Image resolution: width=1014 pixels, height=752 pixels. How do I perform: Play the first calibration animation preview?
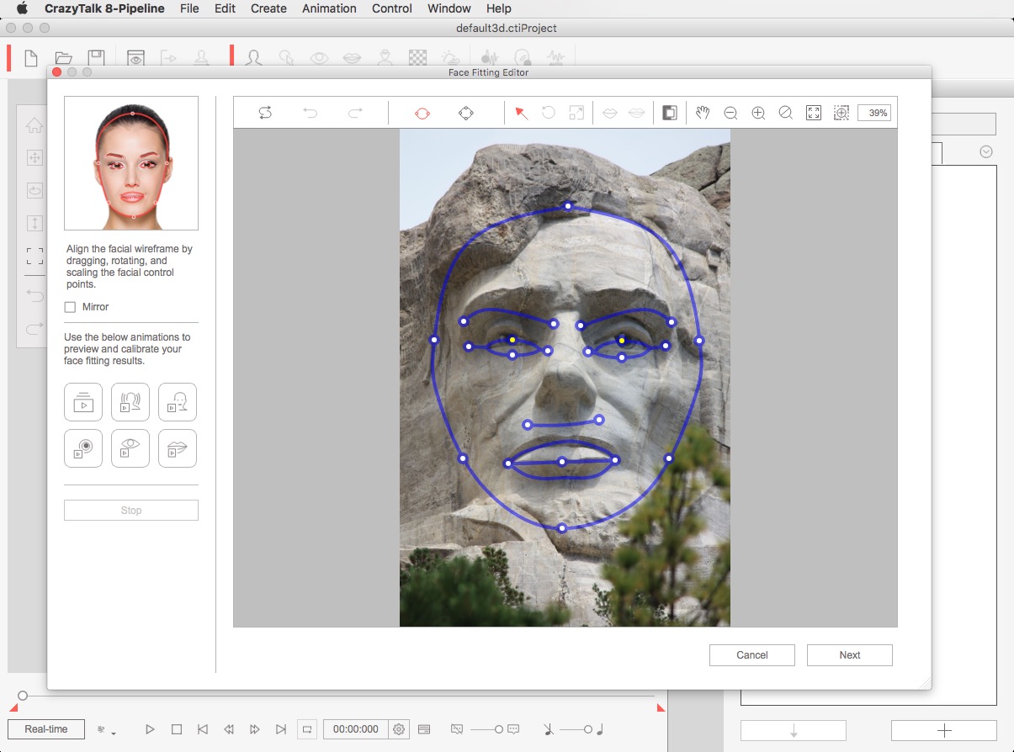pos(83,402)
